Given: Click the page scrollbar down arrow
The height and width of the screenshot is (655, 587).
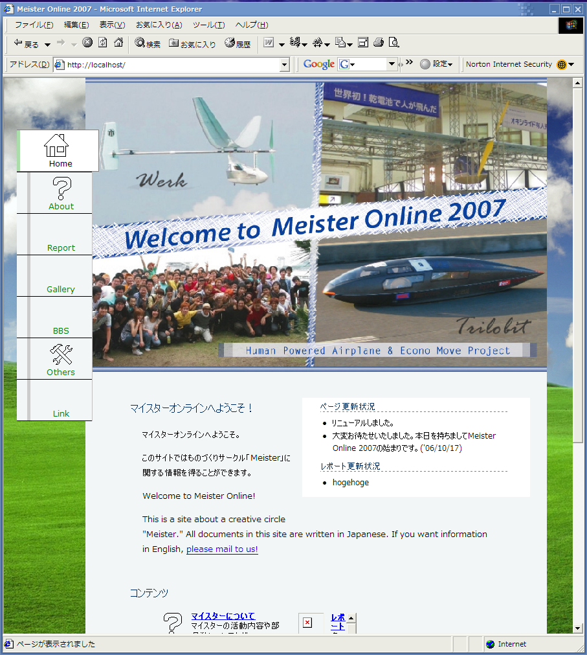Looking at the screenshot, I should click(577, 628).
